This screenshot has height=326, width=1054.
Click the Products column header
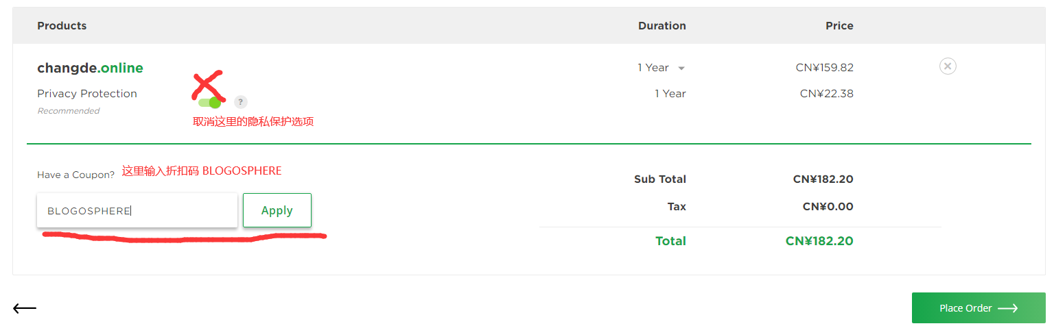click(x=62, y=26)
